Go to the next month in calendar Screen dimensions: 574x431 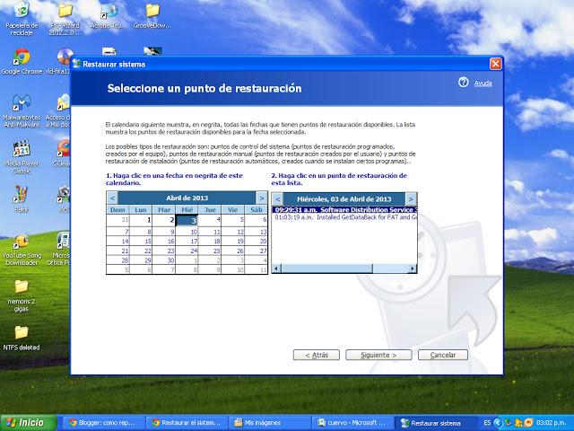click(x=261, y=198)
